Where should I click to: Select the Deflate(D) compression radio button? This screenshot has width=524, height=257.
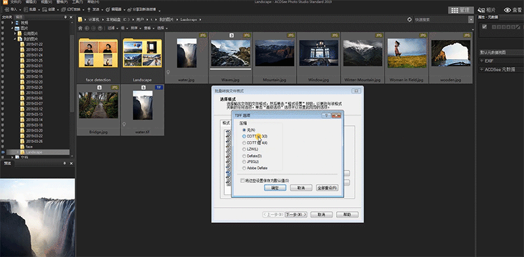pos(244,156)
